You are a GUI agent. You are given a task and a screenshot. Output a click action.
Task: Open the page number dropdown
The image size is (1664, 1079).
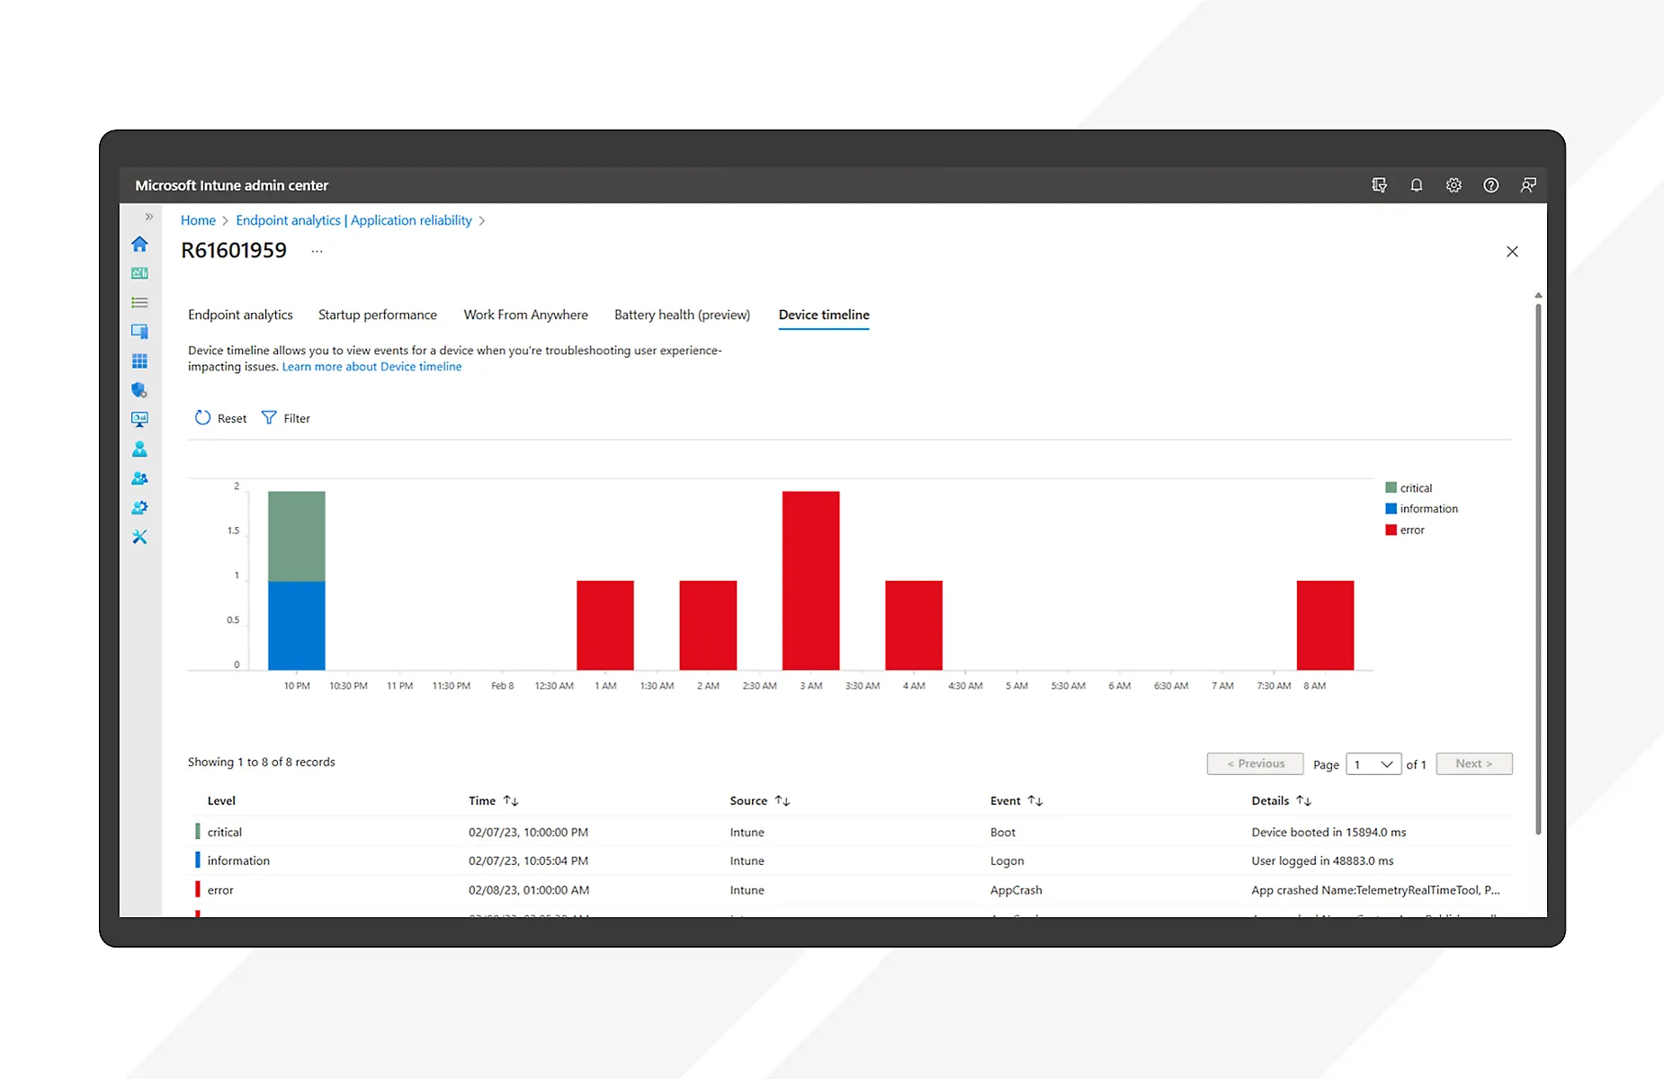coord(1373,764)
